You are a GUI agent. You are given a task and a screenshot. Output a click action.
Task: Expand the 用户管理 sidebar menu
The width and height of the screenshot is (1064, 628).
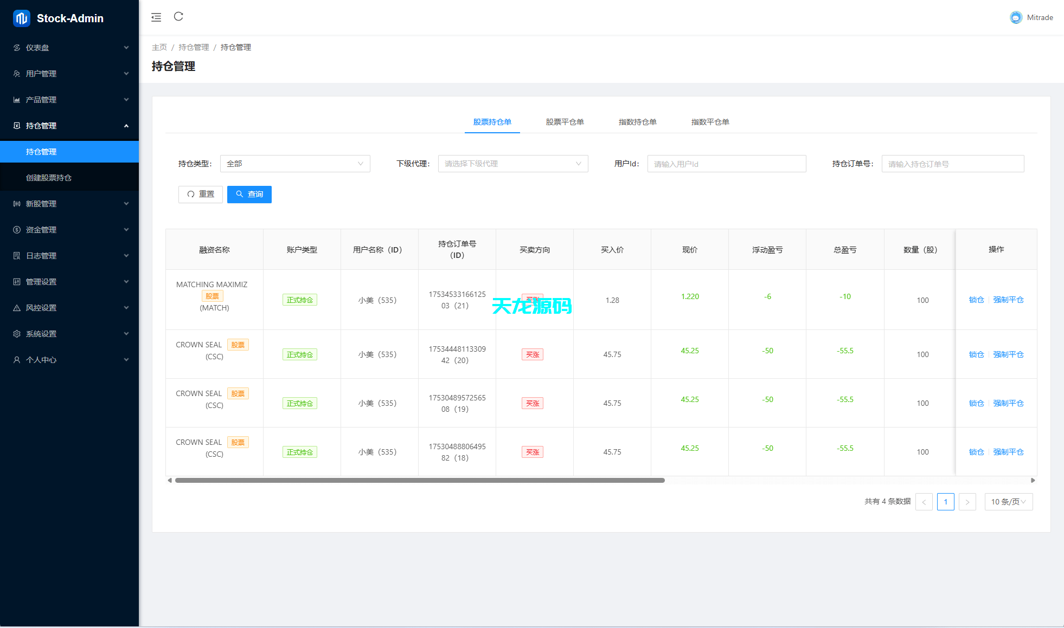point(69,74)
